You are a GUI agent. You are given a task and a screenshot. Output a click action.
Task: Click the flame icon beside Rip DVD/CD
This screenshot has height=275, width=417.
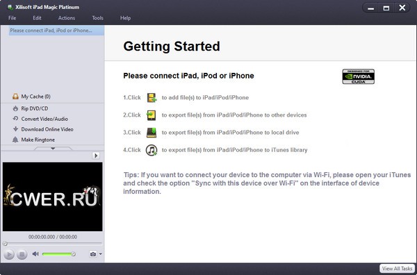point(15,108)
